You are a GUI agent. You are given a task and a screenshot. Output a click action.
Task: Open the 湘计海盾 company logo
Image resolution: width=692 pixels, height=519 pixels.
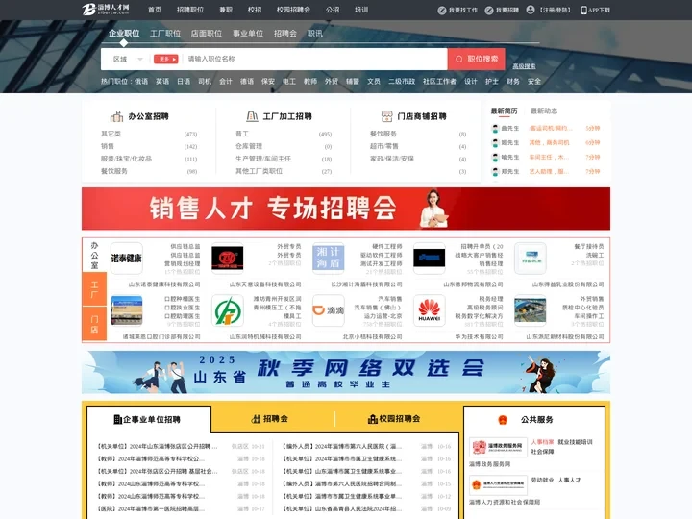coord(329,259)
